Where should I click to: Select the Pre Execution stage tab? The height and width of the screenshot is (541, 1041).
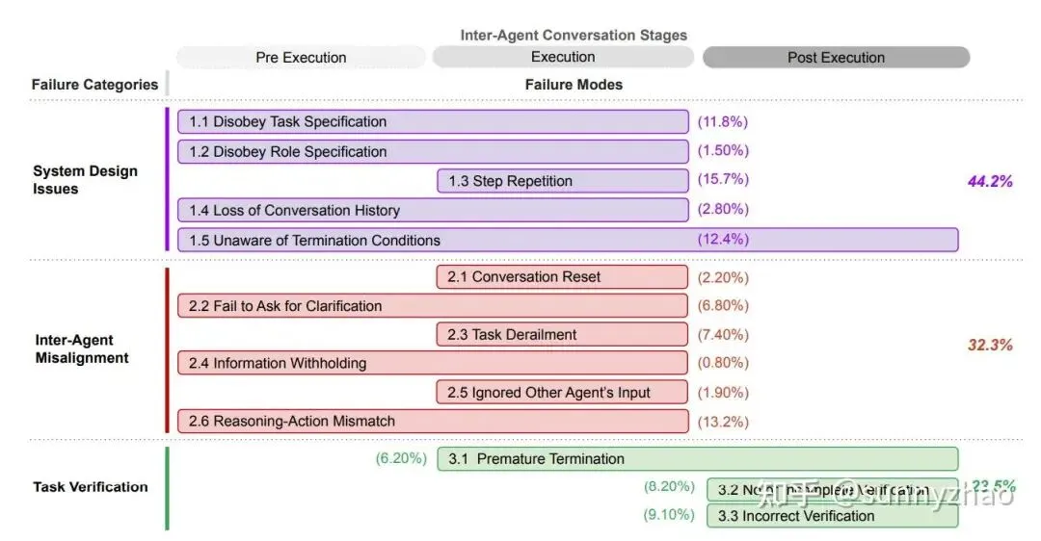(301, 58)
